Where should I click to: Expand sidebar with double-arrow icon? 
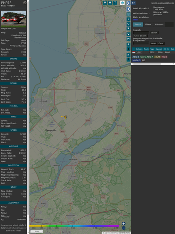tap(133, 3)
